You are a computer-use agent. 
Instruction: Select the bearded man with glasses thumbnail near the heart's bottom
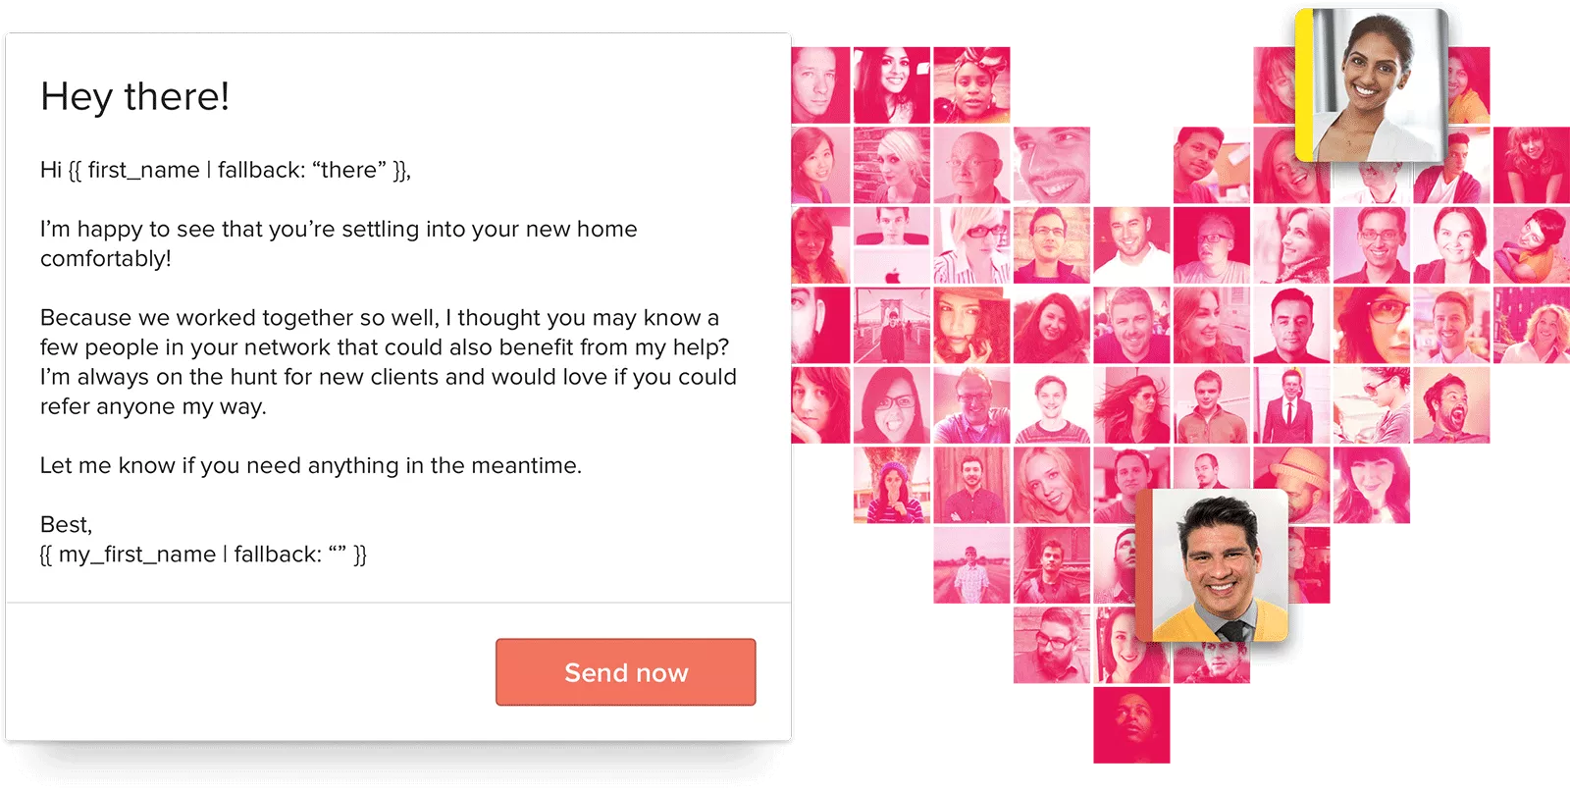1051,645
